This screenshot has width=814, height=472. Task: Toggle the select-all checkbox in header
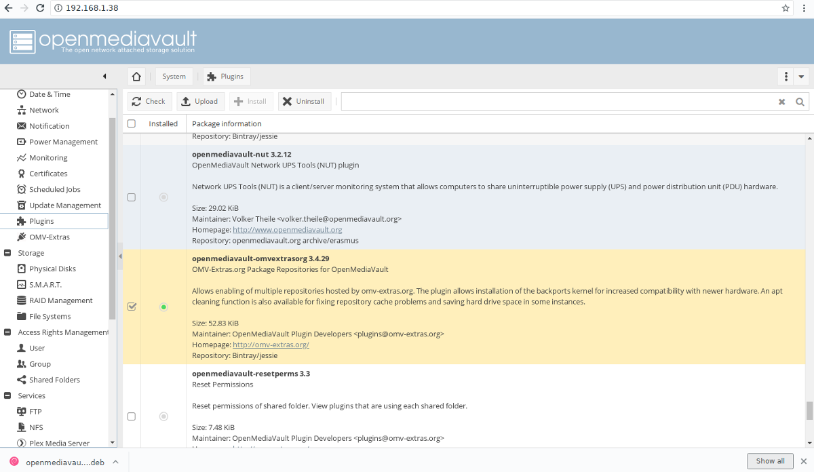132,123
